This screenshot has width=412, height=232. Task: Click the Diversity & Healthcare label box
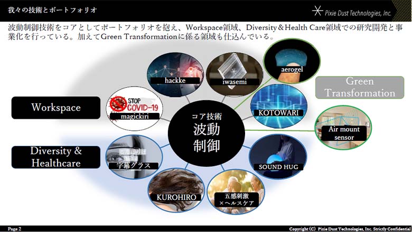click(x=56, y=157)
